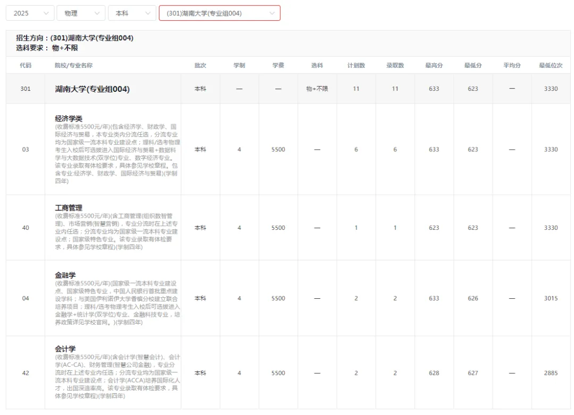Click highest score 628 in 会计学 row
The width and height of the screenshot is (574, 415).
pos(434,373)
